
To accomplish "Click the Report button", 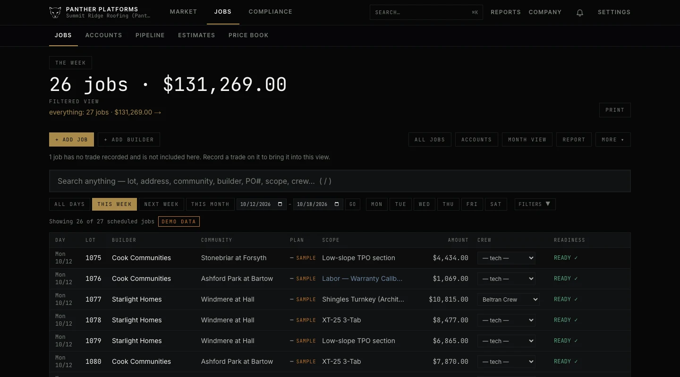I will 574,139.
